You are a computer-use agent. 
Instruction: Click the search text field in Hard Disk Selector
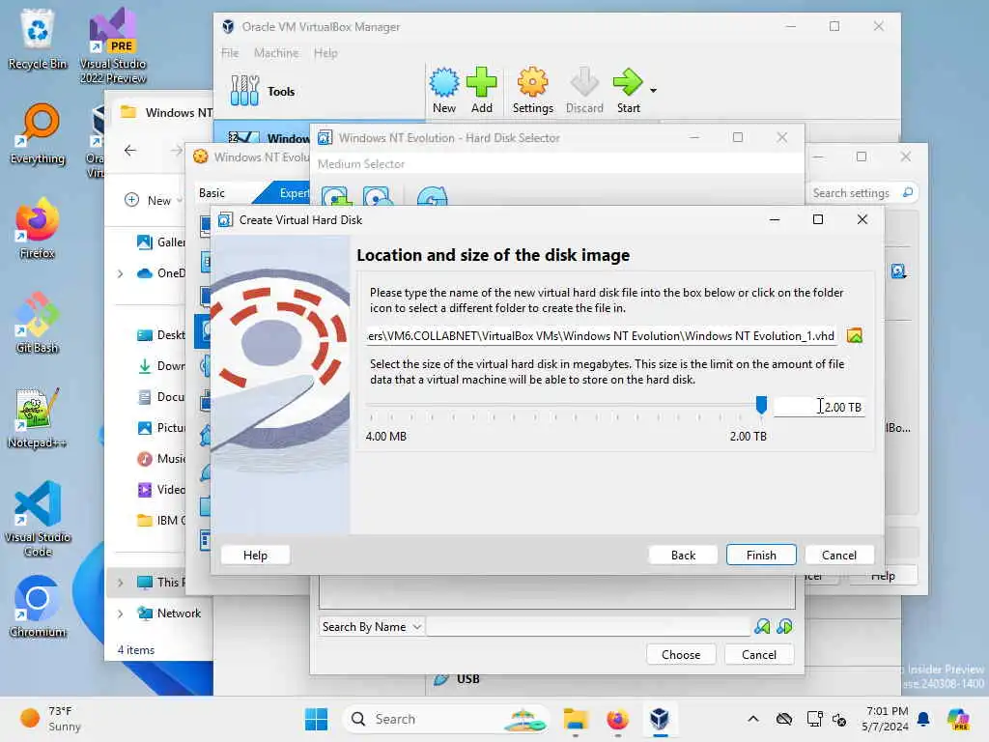(588, 626)
